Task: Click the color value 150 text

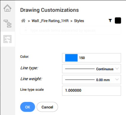Action: [82, 58]
